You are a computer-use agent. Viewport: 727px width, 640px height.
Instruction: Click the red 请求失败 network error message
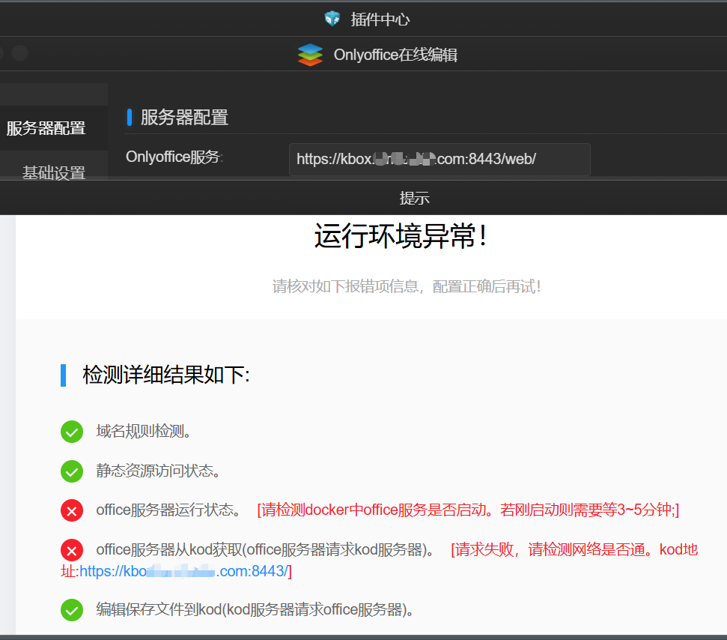point(380,560)
